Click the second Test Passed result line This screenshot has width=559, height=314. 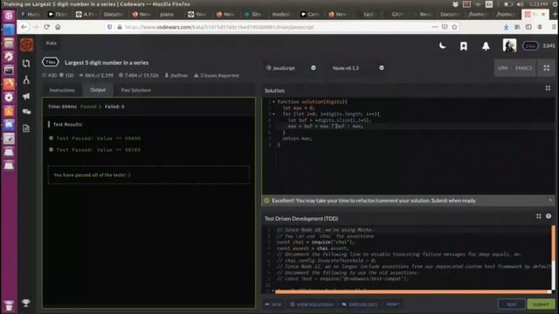click(x=95, y=150)
